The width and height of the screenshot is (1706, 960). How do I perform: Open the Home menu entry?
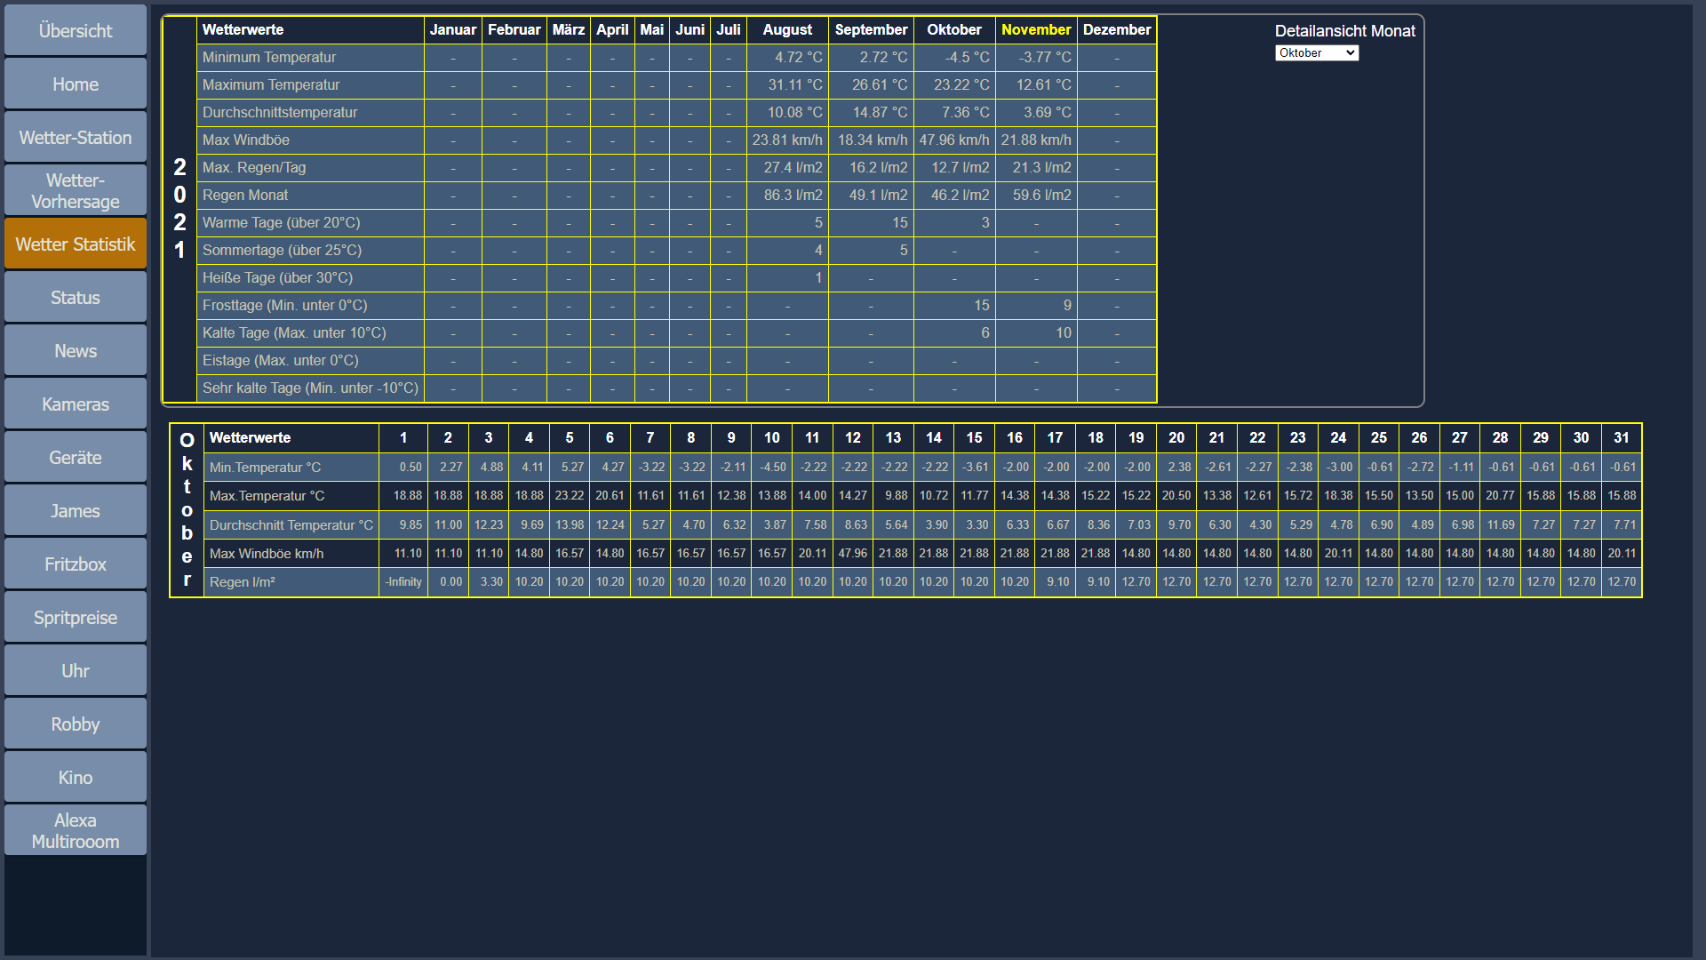pyautogui.click(x=76, y=84)
